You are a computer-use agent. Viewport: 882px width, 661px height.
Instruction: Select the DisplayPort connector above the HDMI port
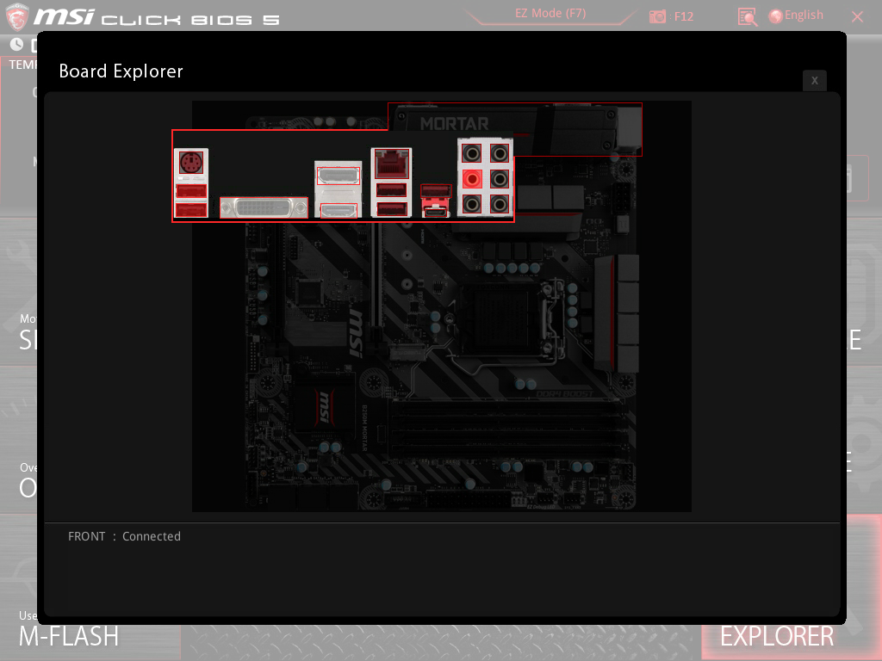coord(338,176)
